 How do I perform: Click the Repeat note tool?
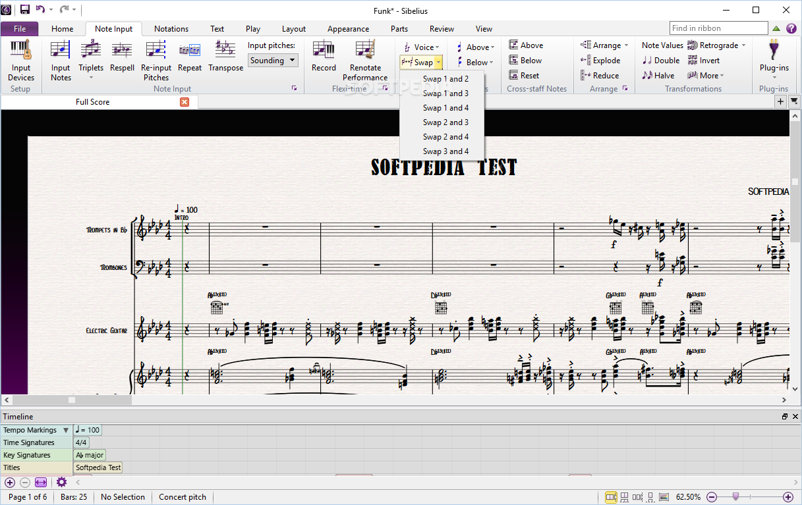pyautogui.click(x=190, y=56)
